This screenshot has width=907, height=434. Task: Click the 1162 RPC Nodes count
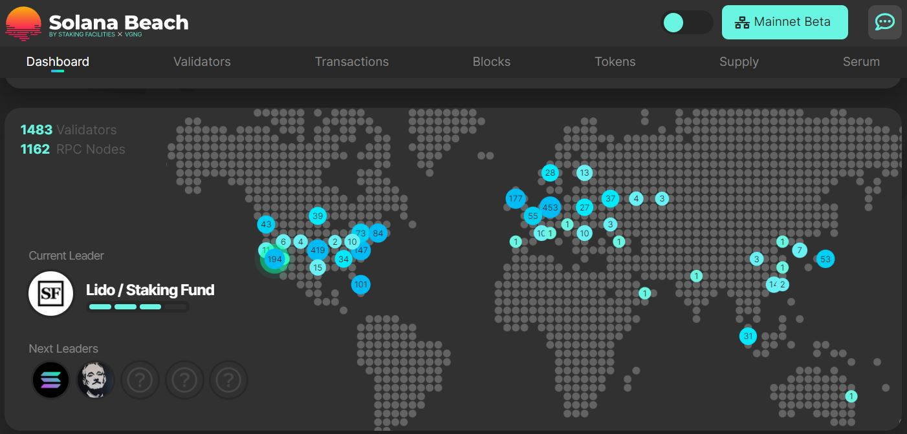point(72,149)
